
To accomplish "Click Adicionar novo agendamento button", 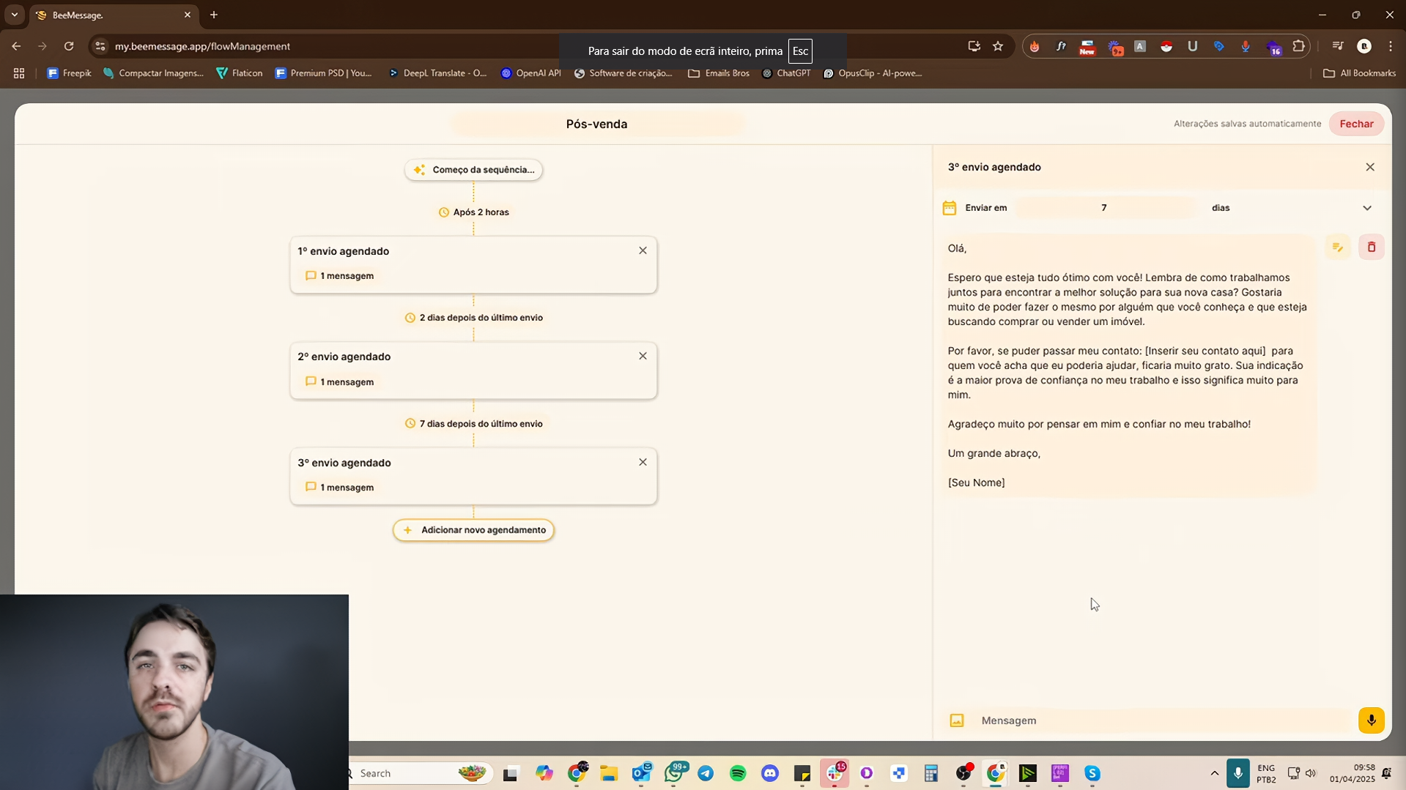I will coord(473,530).
